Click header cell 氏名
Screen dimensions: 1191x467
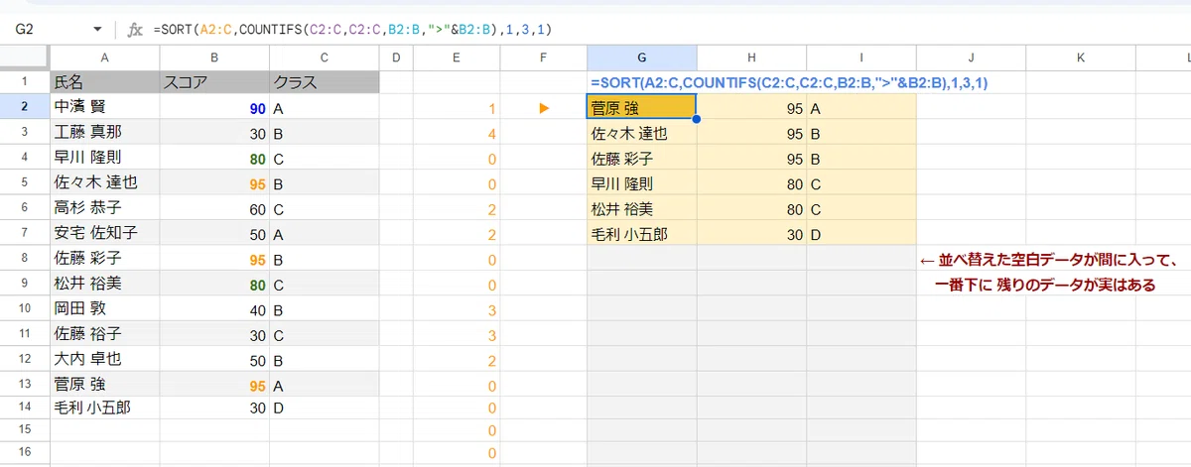(104, 82)
